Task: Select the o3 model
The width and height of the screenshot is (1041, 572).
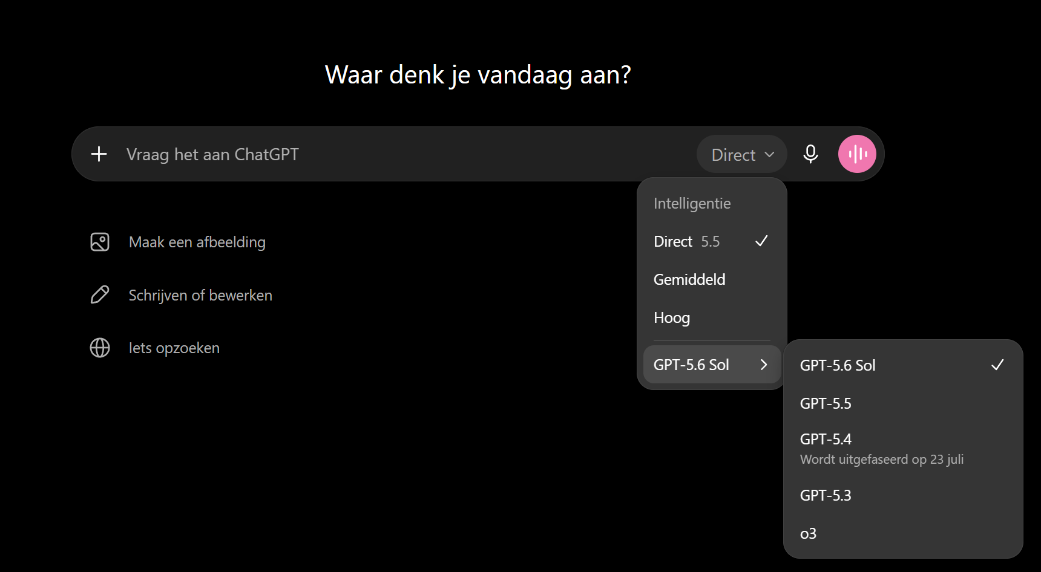Action: point(902,533)
